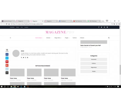Image resolution: width=121 pixels, height=108 pixels.
Task: Expand the Home Styles dropdown menu
Action: pyautogui.click(x=39, y=38)
